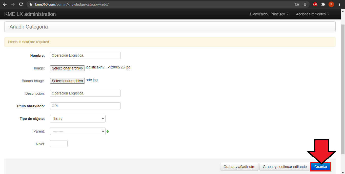Open the cast/install icon in address bar

(297, 4)
